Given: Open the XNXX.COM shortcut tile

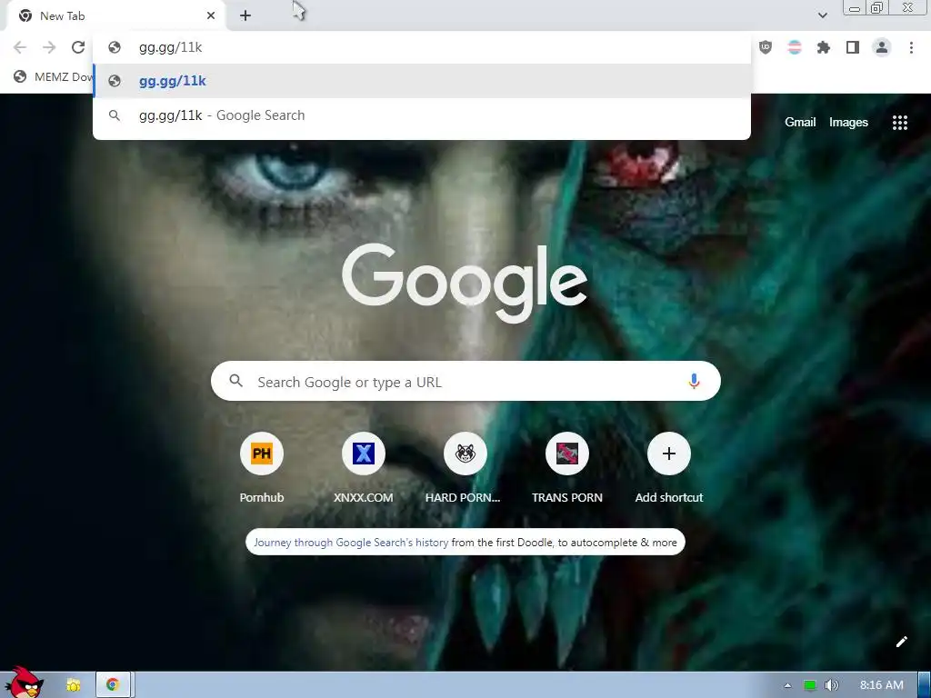Looking at the screenshot, I should 364,468.
